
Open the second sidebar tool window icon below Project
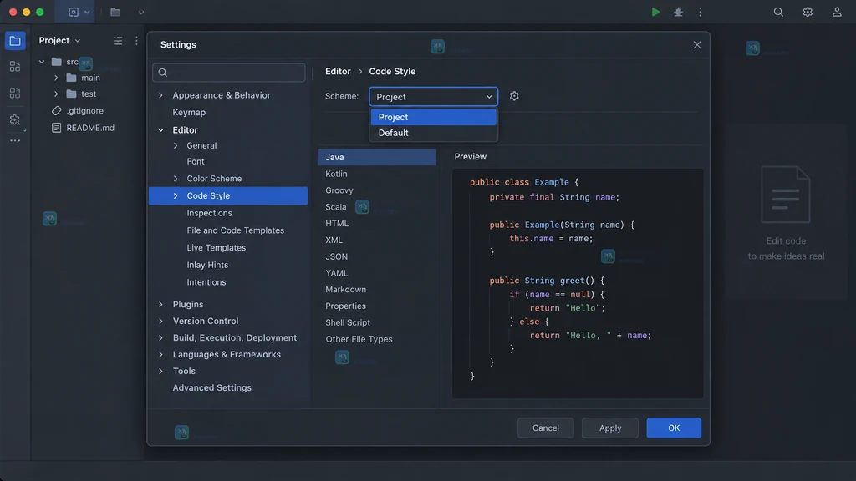[15, 67]
